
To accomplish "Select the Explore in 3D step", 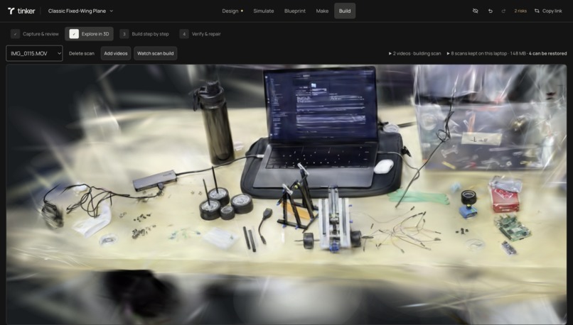I will 89,34.
